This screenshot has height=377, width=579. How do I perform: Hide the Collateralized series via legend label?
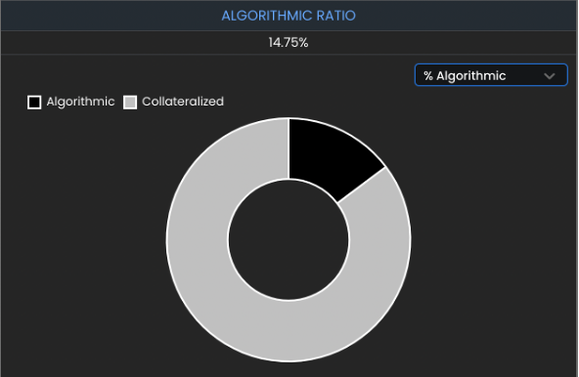(183, 102)
